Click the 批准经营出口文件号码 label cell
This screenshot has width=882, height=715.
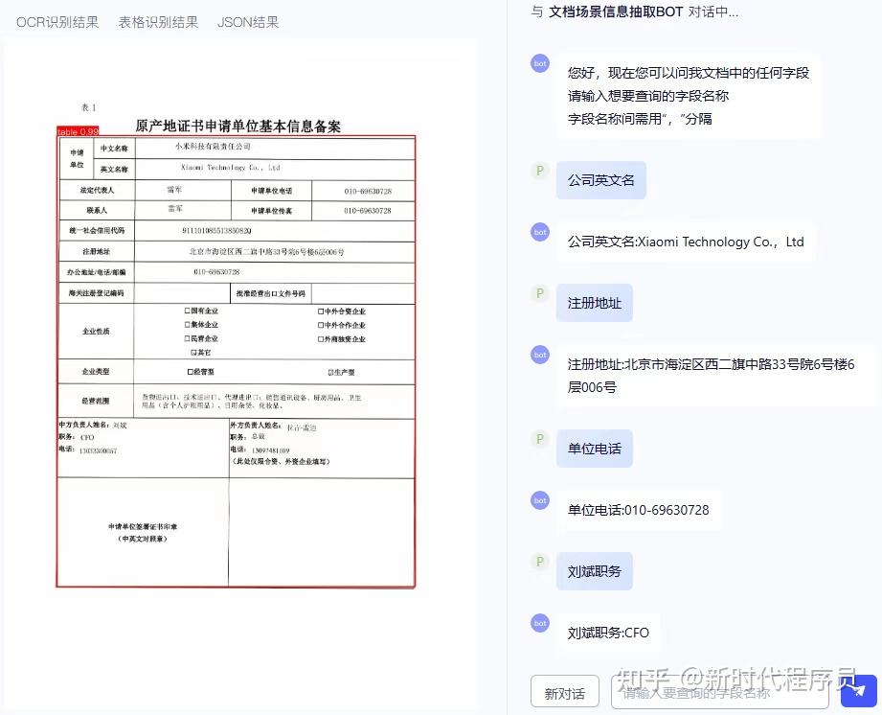(271, 293)
